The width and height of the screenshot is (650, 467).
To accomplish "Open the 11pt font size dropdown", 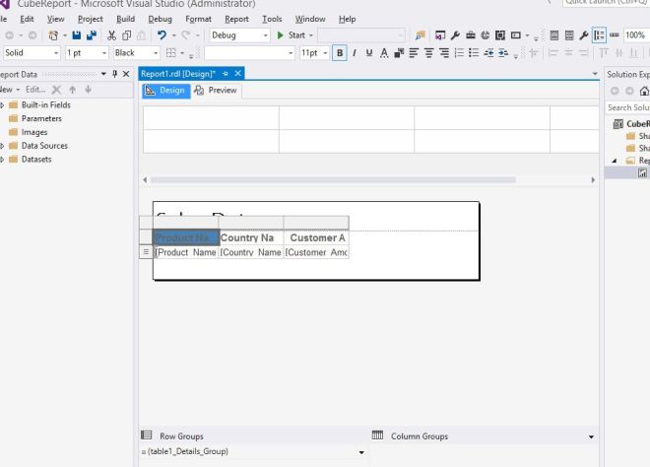I will pyautogui.click(x=323, y=53).
